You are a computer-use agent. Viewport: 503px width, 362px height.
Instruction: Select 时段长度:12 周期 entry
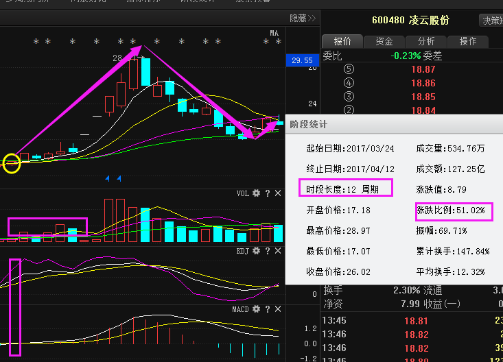coord(342,189)
